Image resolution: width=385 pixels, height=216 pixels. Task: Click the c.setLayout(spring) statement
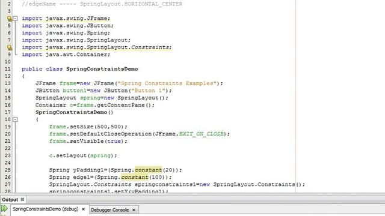[x=83, y=155]
